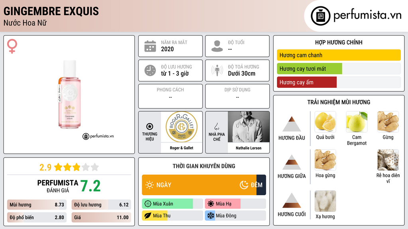This screenshot has height=229, width=408.
Task: Click the Hương cay ấm red accord bar
Action: tap(307, 82)
